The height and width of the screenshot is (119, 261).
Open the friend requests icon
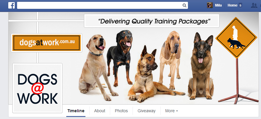pyautogui.click(x=254, y=5)
